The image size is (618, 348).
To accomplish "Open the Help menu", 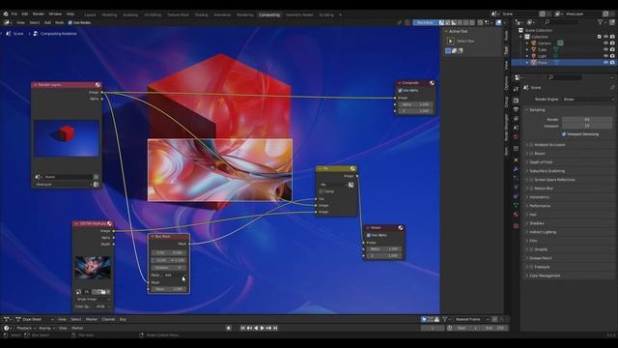I will pos(70,14).
